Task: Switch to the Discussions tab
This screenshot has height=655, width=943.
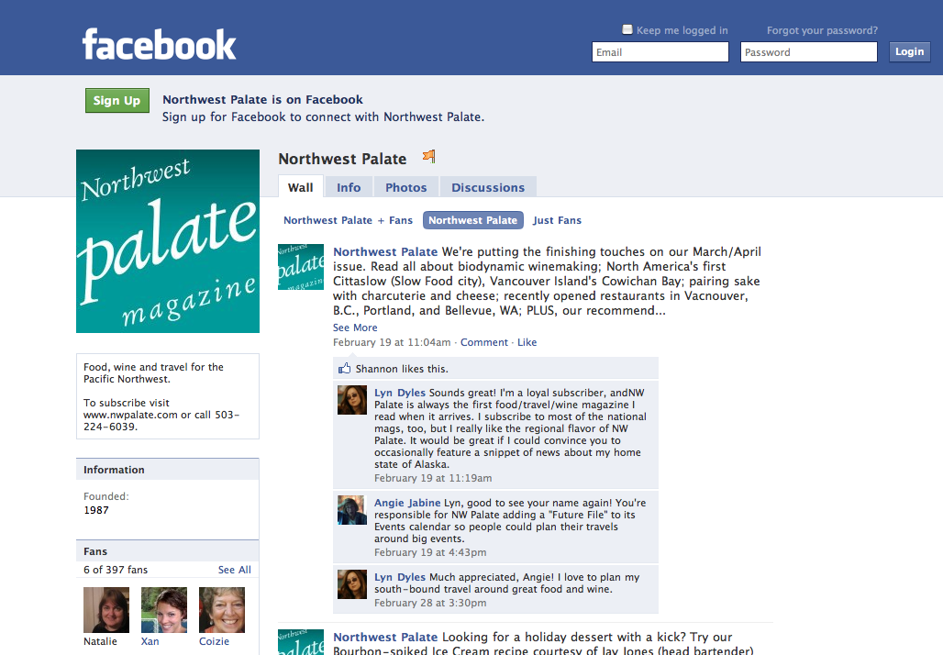Action: click(488, 187)
